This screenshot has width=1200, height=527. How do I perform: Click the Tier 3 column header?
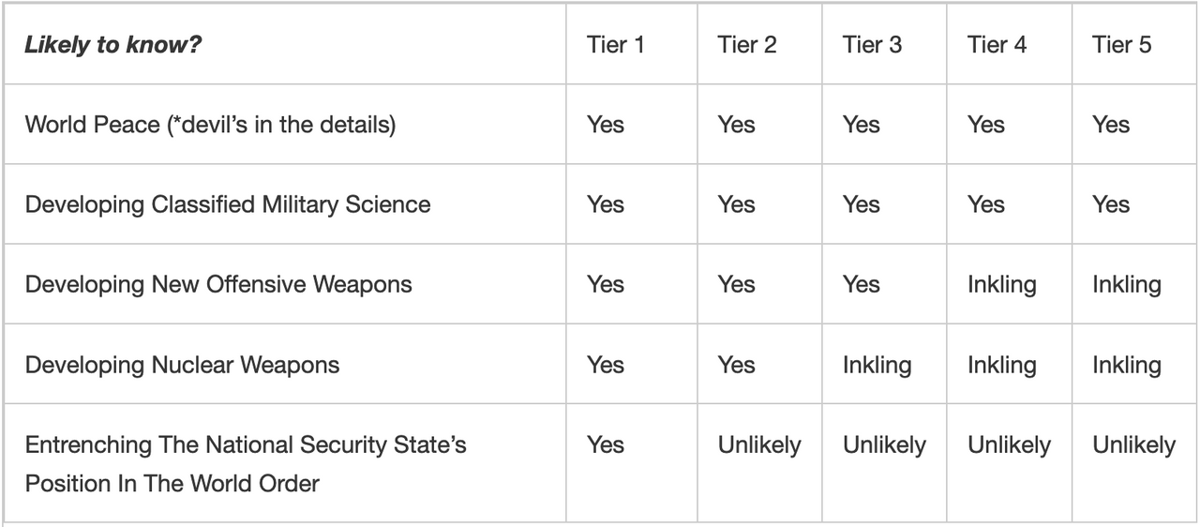[x=872, y=45]
